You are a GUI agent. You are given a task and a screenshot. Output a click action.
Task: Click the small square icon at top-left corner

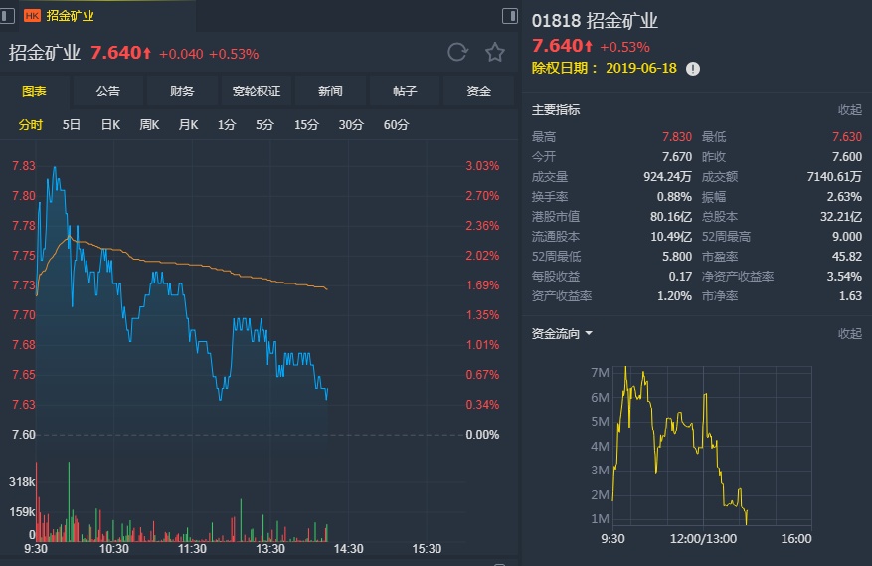pos(8,15)
